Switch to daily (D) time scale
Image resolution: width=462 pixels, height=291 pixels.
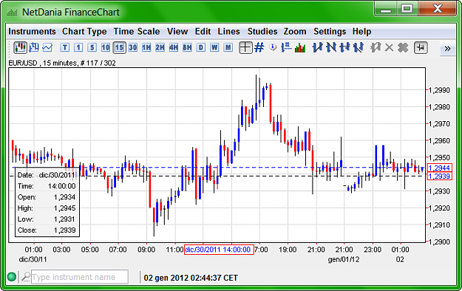201,47
